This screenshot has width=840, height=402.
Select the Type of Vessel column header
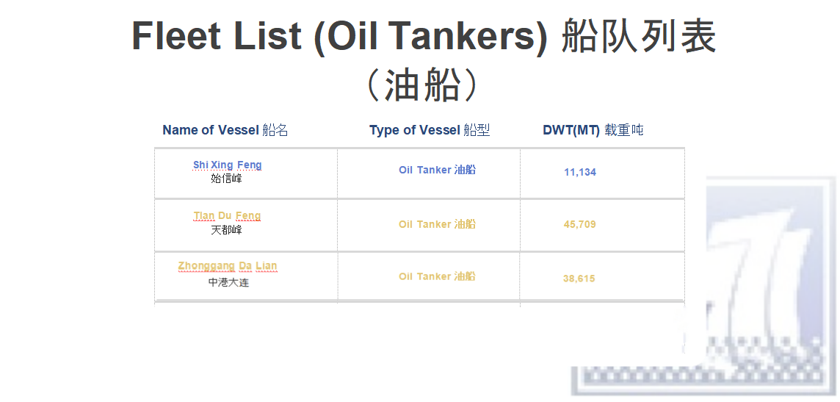430,129
